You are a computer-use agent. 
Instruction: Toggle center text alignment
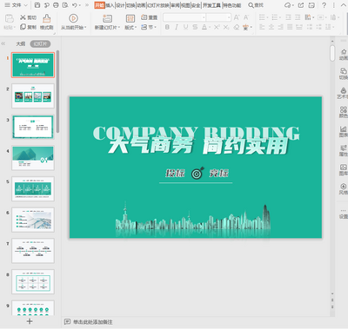point(271,27)
